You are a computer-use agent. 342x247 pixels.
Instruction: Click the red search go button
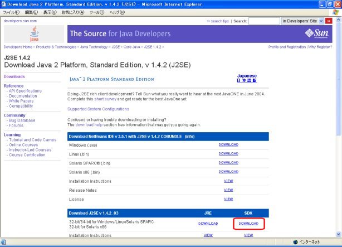click(328, 21)
